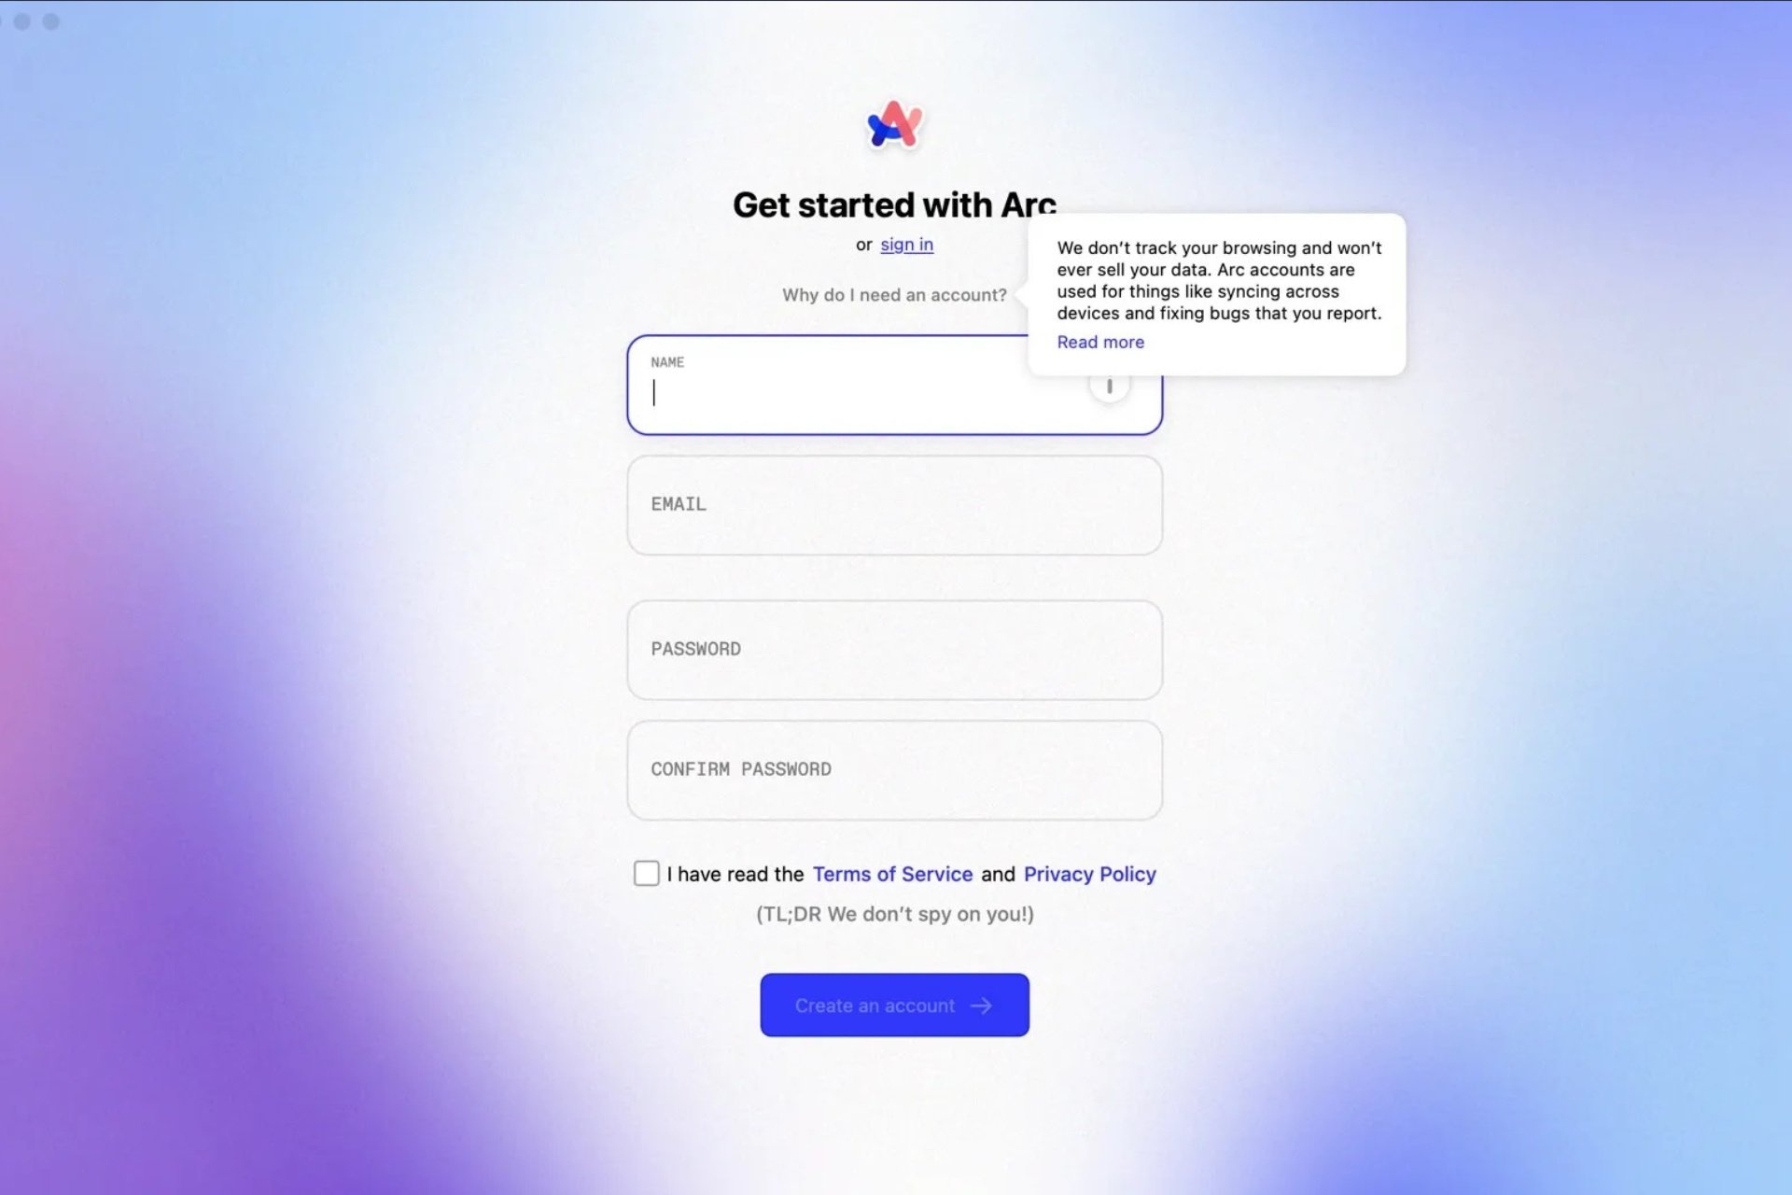Click Read more in privacy tooltip
Screen dimensions: 1792x1195
pyautogui.click(x=1100, y=342)
